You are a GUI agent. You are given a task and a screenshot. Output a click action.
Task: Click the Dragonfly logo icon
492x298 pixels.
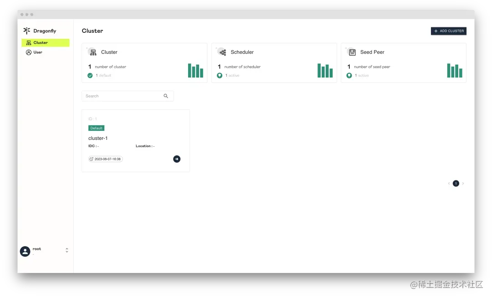pos(27,31)
